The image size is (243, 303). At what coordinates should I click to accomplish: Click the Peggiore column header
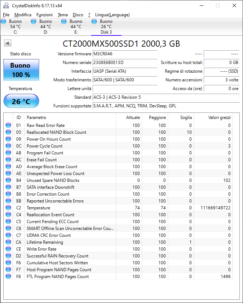[155, 118]
